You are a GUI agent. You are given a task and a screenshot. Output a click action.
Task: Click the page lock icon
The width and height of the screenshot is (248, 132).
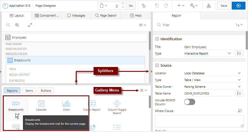coord(144,6)
